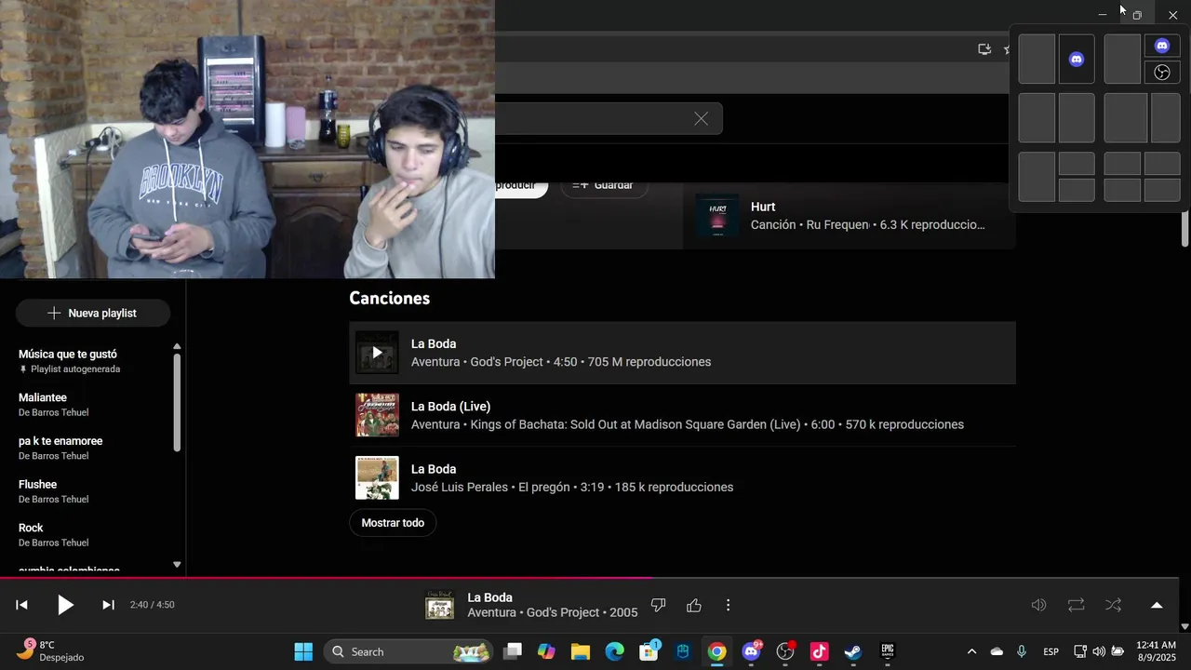Open the system volume tray icon
Image resolution: width=1191 pixels, height=670 pixels.
pos(1099,651)
